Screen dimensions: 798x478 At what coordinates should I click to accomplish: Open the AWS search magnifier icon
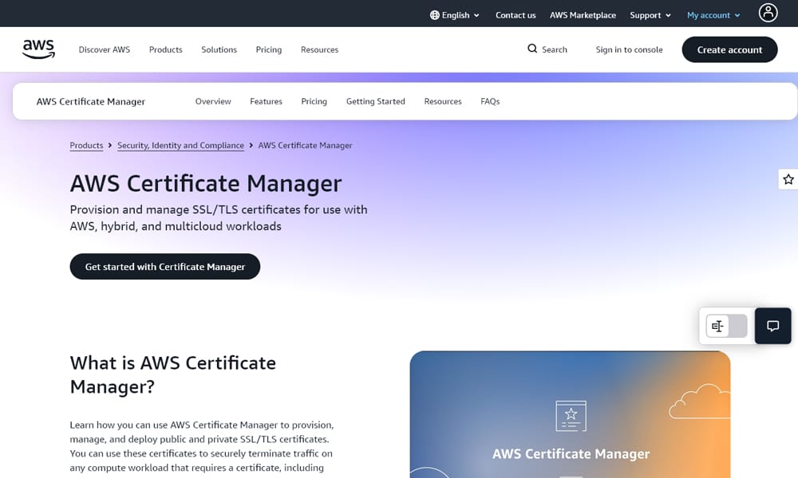pyautogui.click(x=532, y=49)
